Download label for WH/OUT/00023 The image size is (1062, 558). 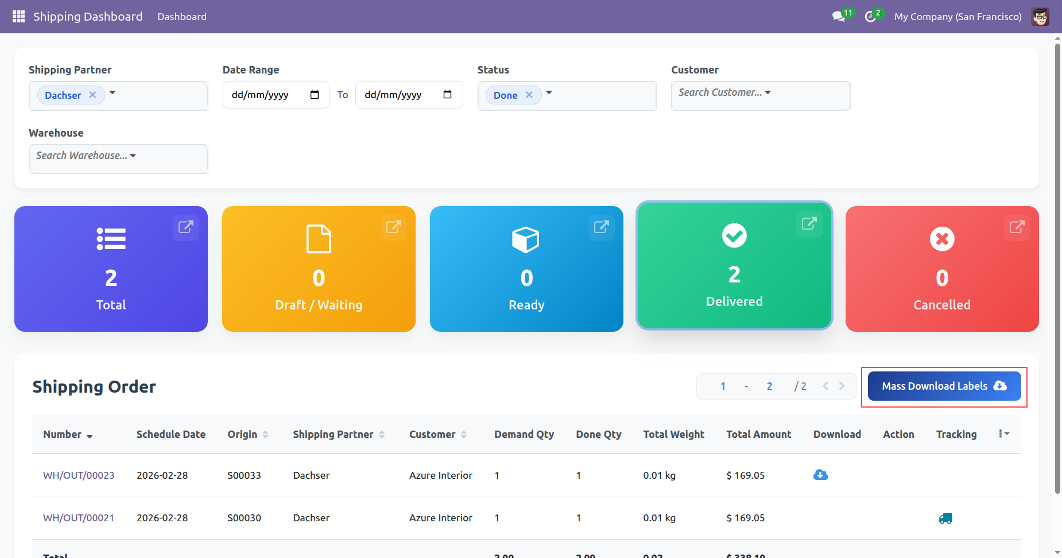820,475
